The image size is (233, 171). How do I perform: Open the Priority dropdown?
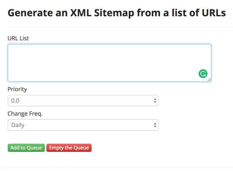83,101
